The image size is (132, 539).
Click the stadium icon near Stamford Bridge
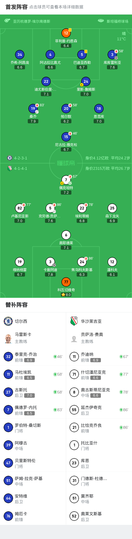tap(101, 21)
